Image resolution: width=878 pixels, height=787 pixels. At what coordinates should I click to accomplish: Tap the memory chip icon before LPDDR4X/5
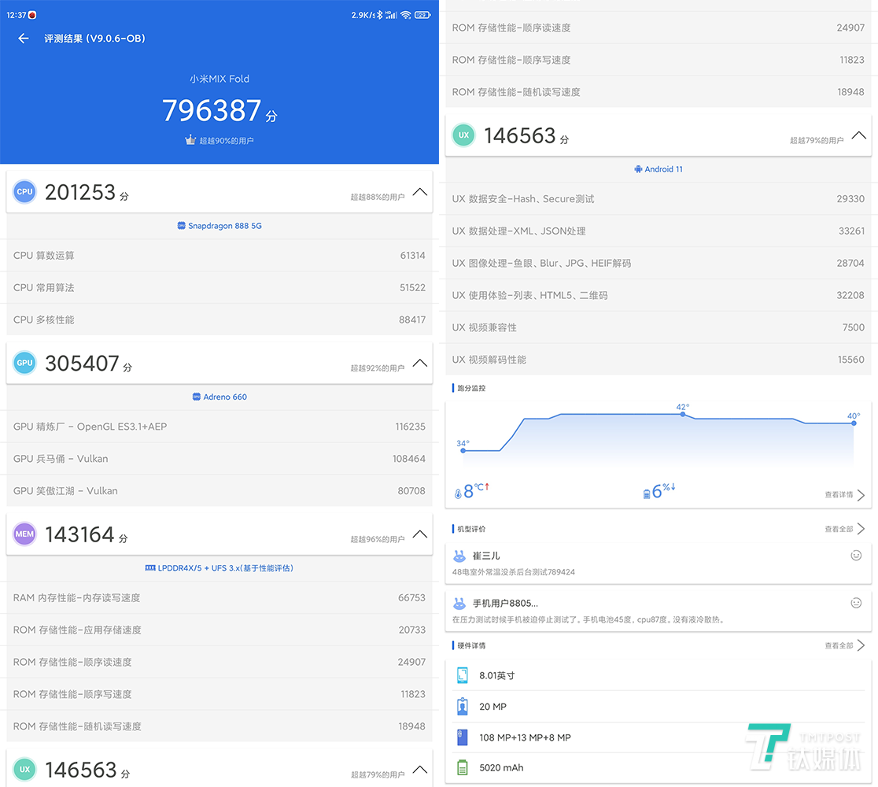click(150, 568)
